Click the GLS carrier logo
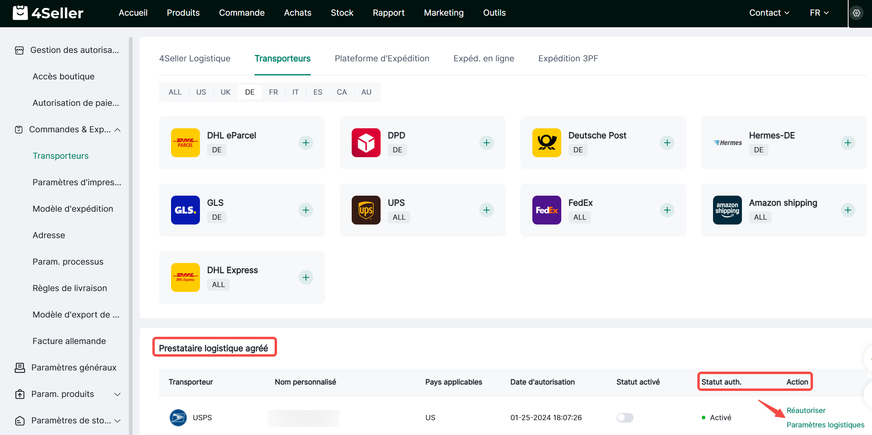The height and width of the screenshot is (435, 872). 185,210
